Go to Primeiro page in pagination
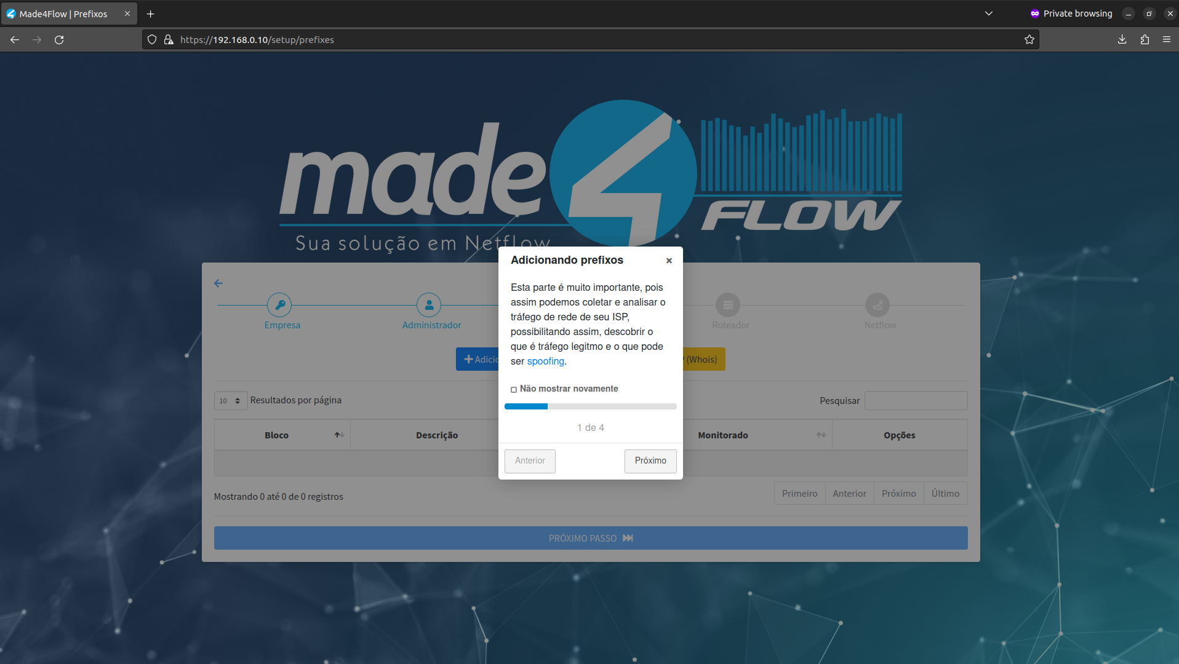Viewport: 1179px width, 664px height. coord(800,494)
